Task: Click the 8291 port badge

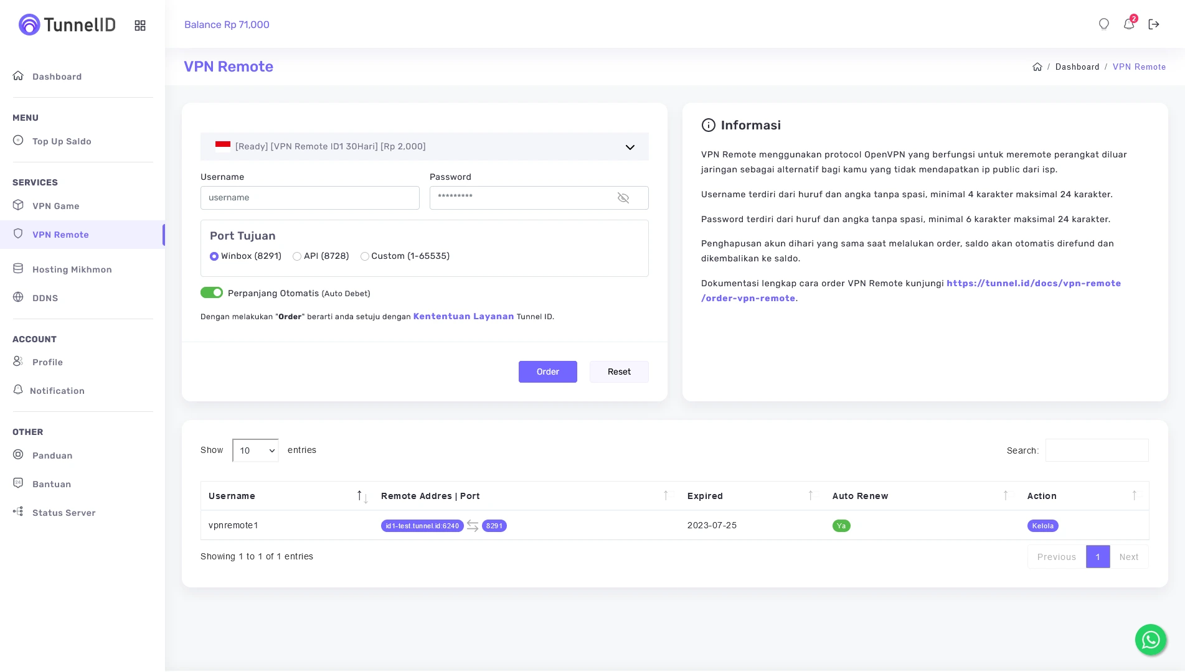Action: (x=494, y=526)
